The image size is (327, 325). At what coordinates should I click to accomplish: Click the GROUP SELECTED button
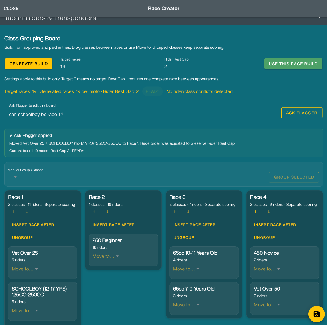click(294, 177)
